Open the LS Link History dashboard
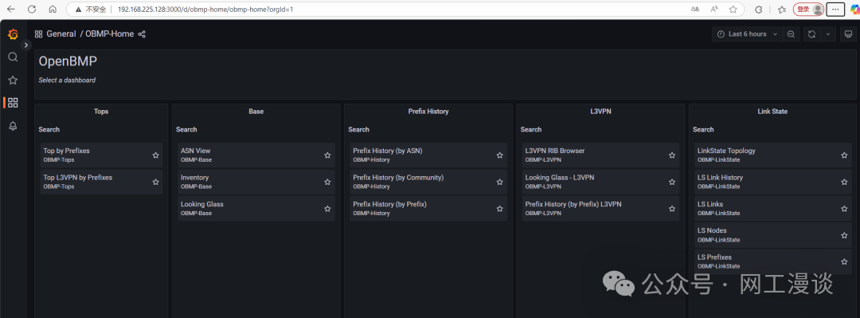Image resolution: width=860 pixels, height=318 pixels. 772,182
